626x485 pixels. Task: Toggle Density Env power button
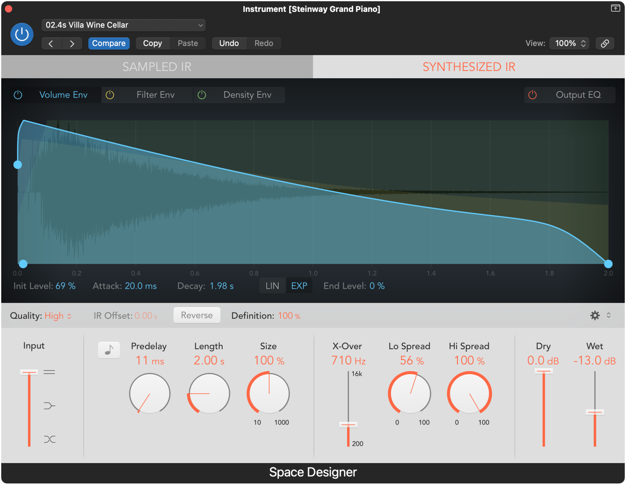[x=202, y=95]
